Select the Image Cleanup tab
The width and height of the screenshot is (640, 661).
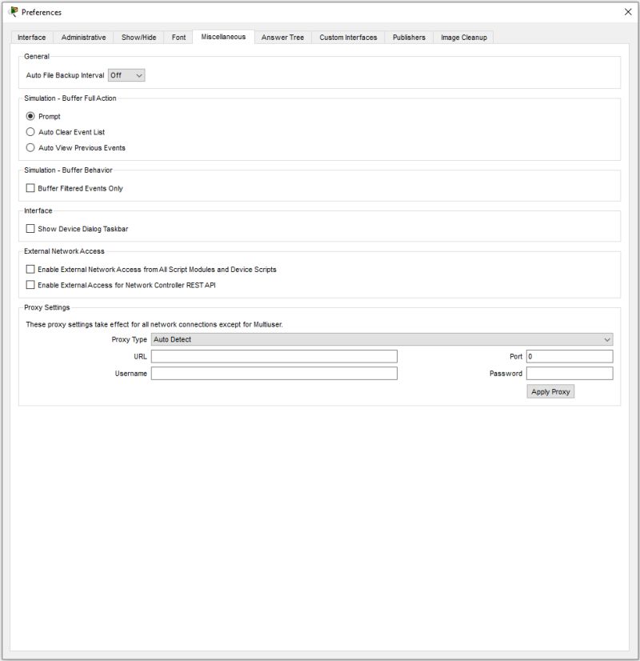tap(462, 37)
